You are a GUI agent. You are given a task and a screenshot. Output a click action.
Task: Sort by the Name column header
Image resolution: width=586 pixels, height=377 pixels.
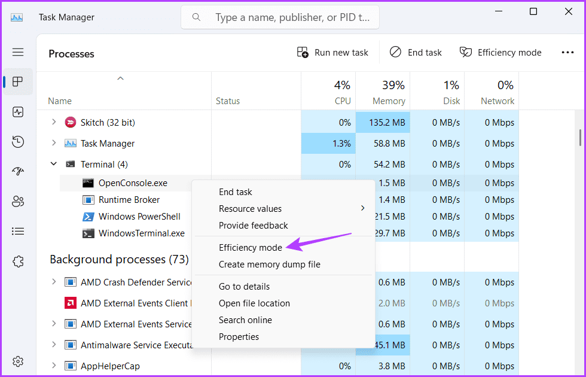[x=124, y=91]
